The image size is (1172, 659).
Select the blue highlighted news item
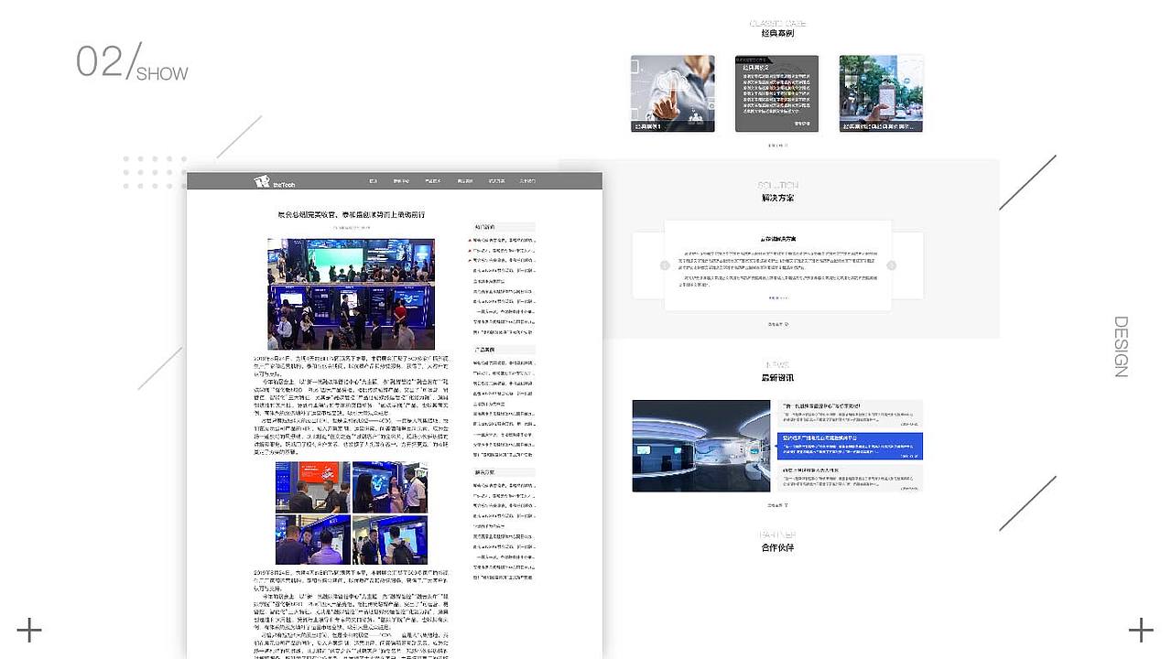[x=850, y=447]
